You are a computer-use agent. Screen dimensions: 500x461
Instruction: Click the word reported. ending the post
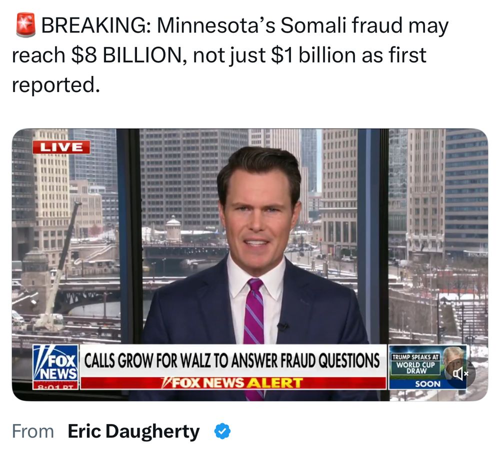[56, 85]
